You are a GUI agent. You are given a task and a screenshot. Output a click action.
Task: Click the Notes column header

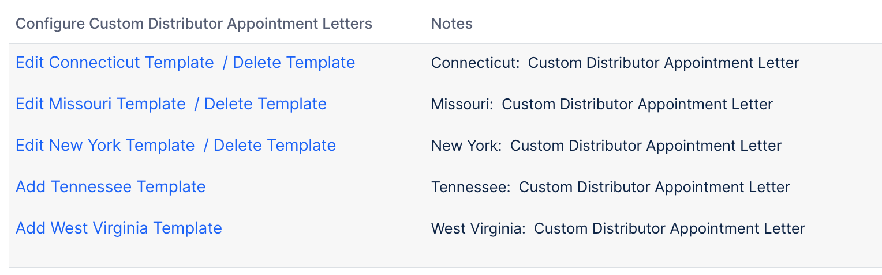click(451, 24)
